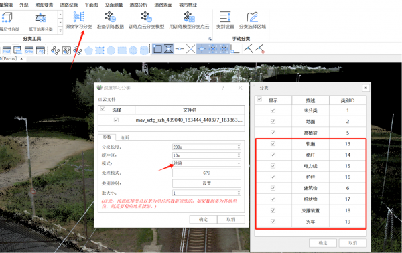This screenshot has height=253, width=402.
Task: Select the polygon selection tool in toolbar
Action: coord(88,50)
